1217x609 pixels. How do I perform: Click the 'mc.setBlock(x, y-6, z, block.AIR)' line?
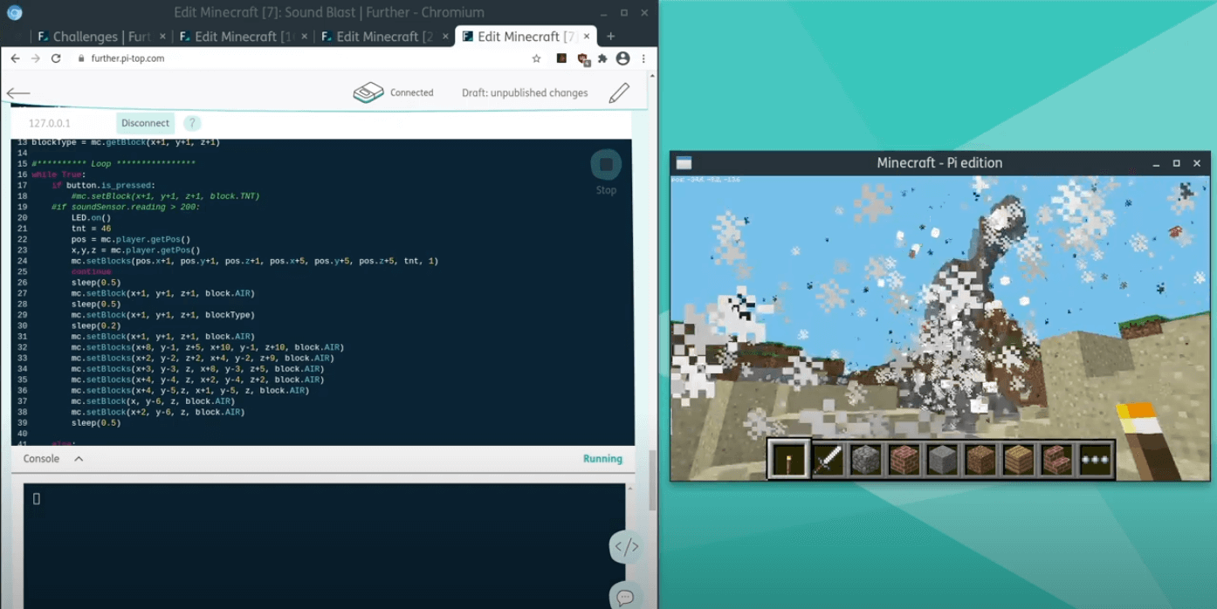tap(153, 401)
